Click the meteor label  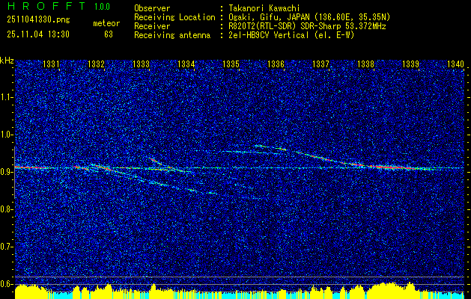106,23
